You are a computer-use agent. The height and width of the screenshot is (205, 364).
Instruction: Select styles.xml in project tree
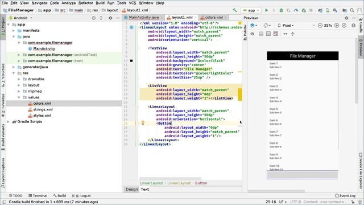pyautogui.click(x=42, y=116)
